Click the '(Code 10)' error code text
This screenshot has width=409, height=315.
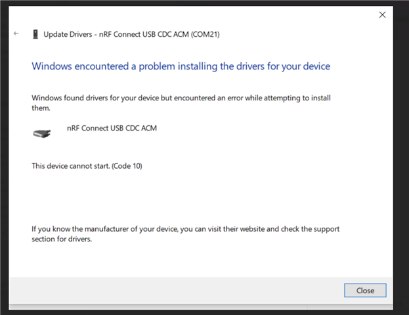coord(127,166)
